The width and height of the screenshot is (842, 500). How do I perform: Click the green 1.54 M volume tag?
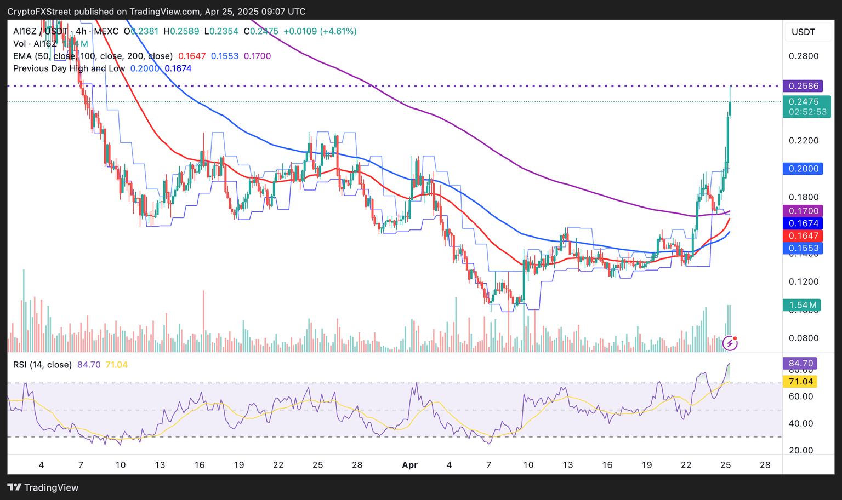pos(803,305)
